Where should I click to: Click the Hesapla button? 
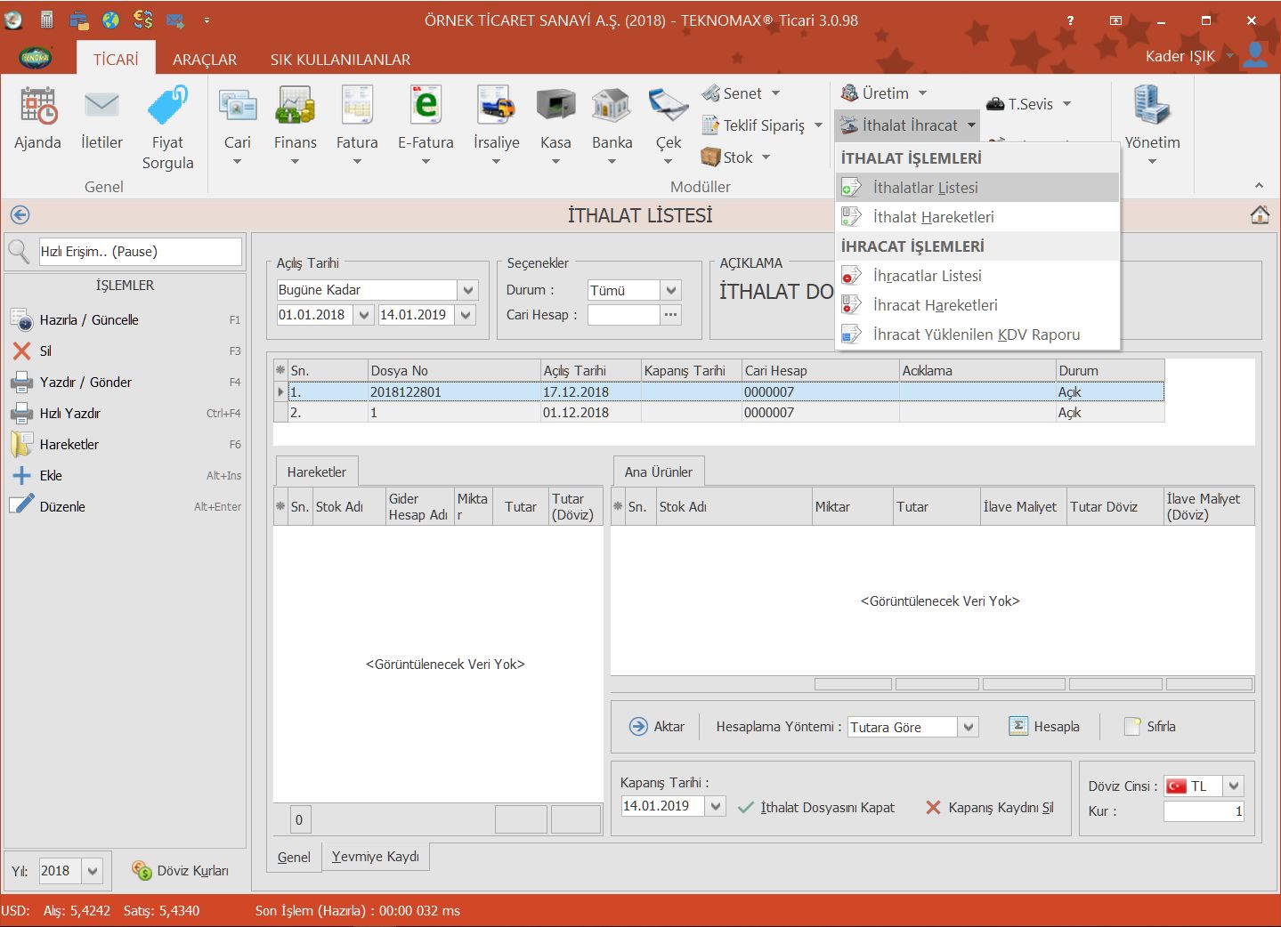click(x=1045, y=727)
